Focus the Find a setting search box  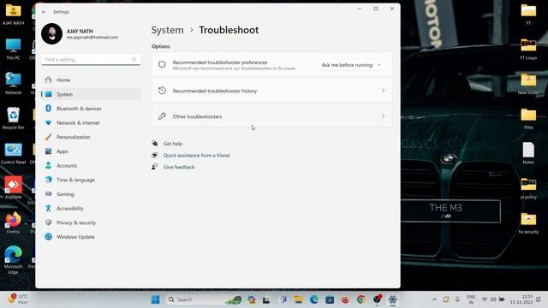(91, 60)
